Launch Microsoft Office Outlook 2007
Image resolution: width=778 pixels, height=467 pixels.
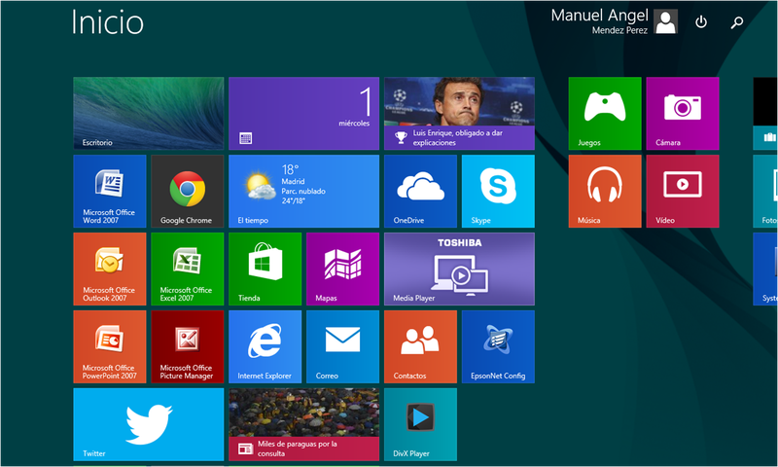[x=110, y=269]
